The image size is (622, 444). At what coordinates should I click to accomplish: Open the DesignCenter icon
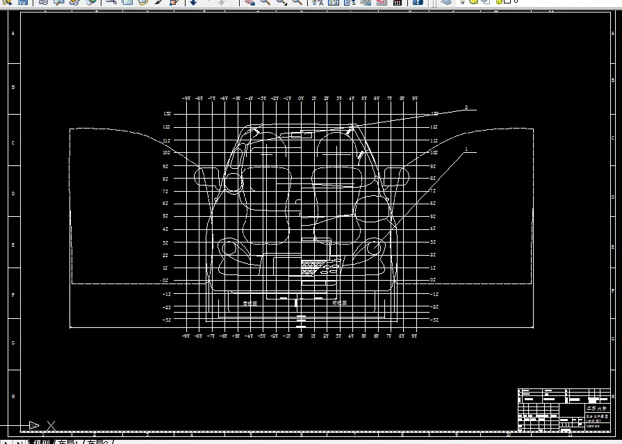pos(333,2)
